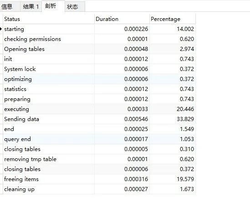Select the statistics row

[99, 89]
